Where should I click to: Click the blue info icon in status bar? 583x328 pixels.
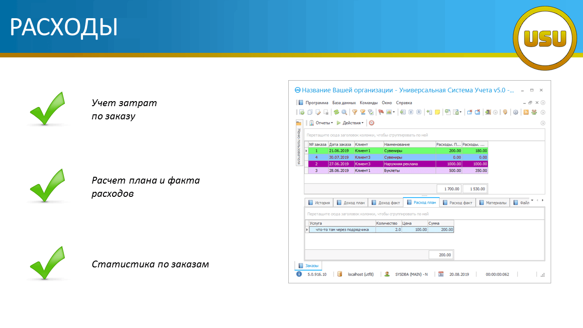tap(299, 274)
